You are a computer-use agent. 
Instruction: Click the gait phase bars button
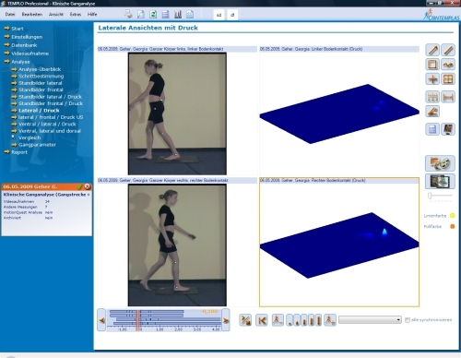[x=304, y=320]
